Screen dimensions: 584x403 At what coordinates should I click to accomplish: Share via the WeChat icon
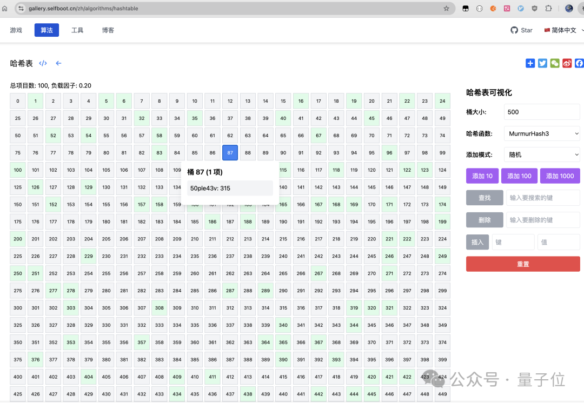click(x=555, y=63)
